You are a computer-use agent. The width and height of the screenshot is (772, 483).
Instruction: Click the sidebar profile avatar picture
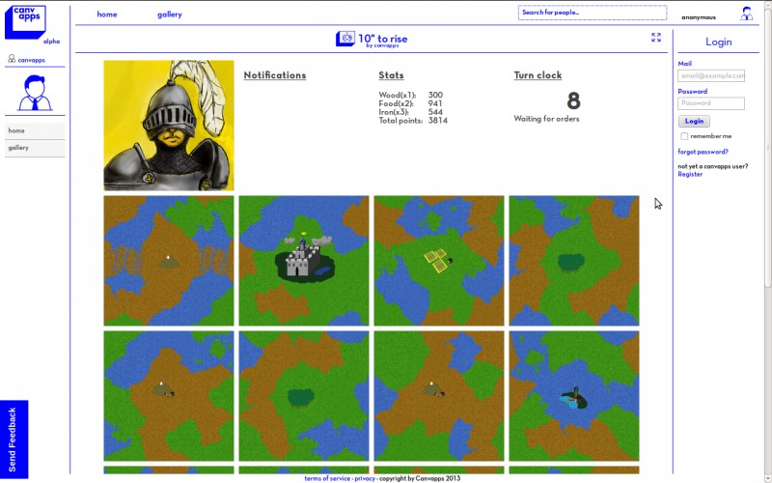pyautogui.click(x=35, y=93)
